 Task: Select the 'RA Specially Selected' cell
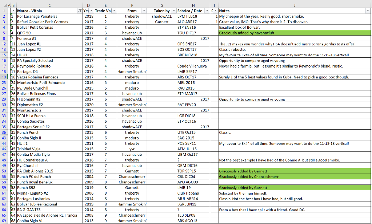tap(49, 60)
